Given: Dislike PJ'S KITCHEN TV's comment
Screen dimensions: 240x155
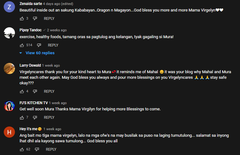Looking at the screenshot, I should point(35,117).
